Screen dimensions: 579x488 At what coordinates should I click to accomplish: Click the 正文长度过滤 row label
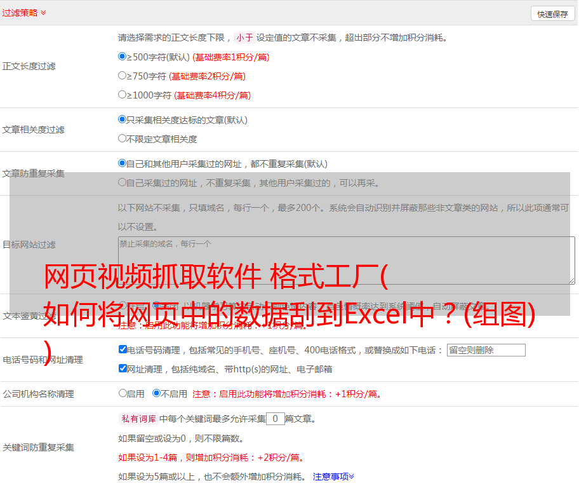coord(29,66)
